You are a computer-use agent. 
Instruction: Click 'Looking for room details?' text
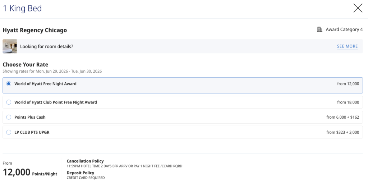46,46
